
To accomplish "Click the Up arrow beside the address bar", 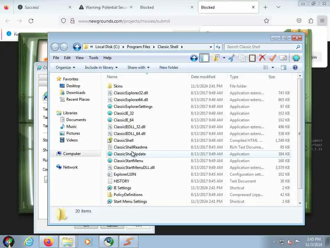I will [77, 47].
